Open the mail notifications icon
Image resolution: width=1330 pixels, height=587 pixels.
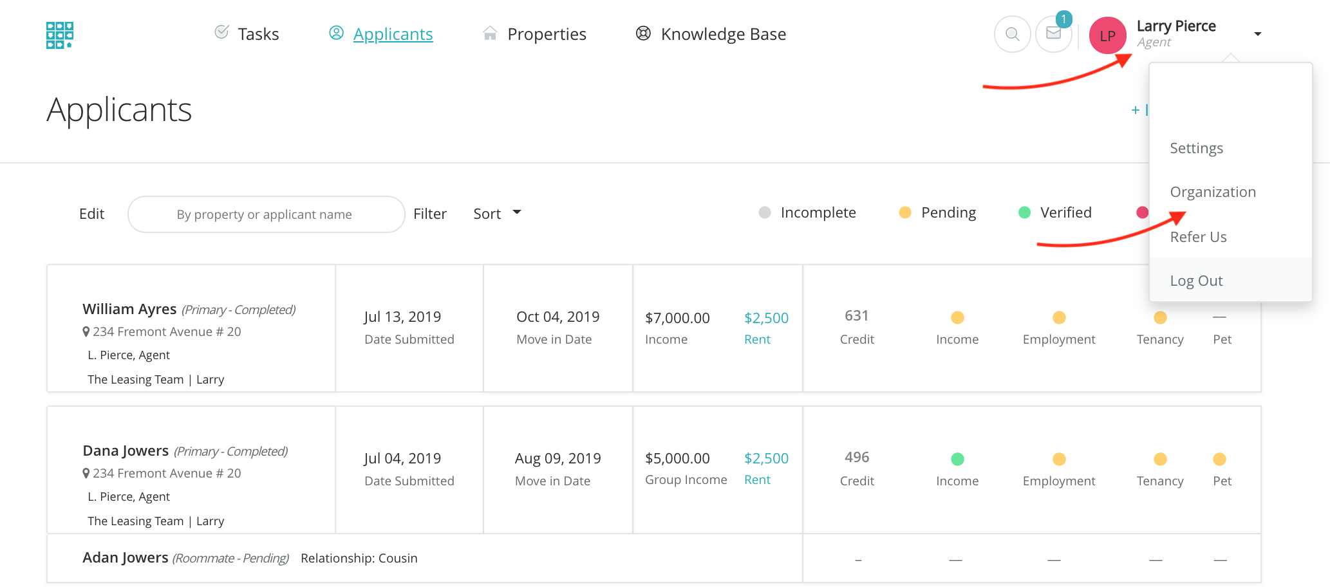[1053, 33]
